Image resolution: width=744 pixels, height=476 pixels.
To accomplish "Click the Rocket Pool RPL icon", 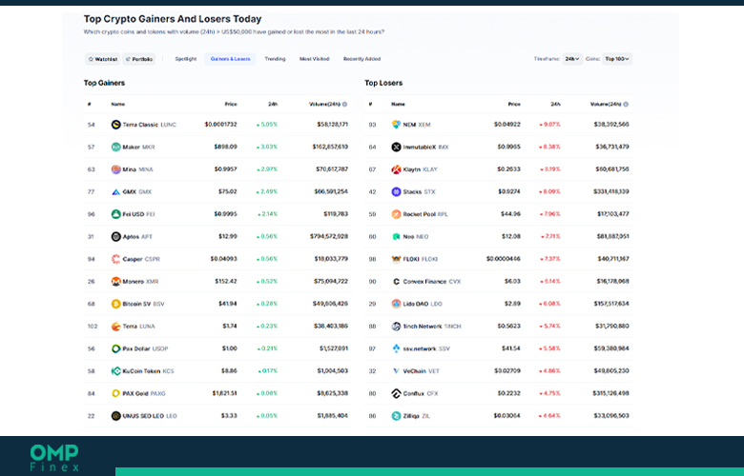I will click(x=396, y=214).
